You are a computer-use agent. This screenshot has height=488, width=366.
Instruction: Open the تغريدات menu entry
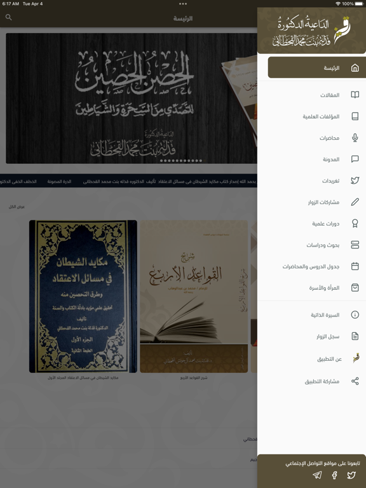[x=311, y=180]
